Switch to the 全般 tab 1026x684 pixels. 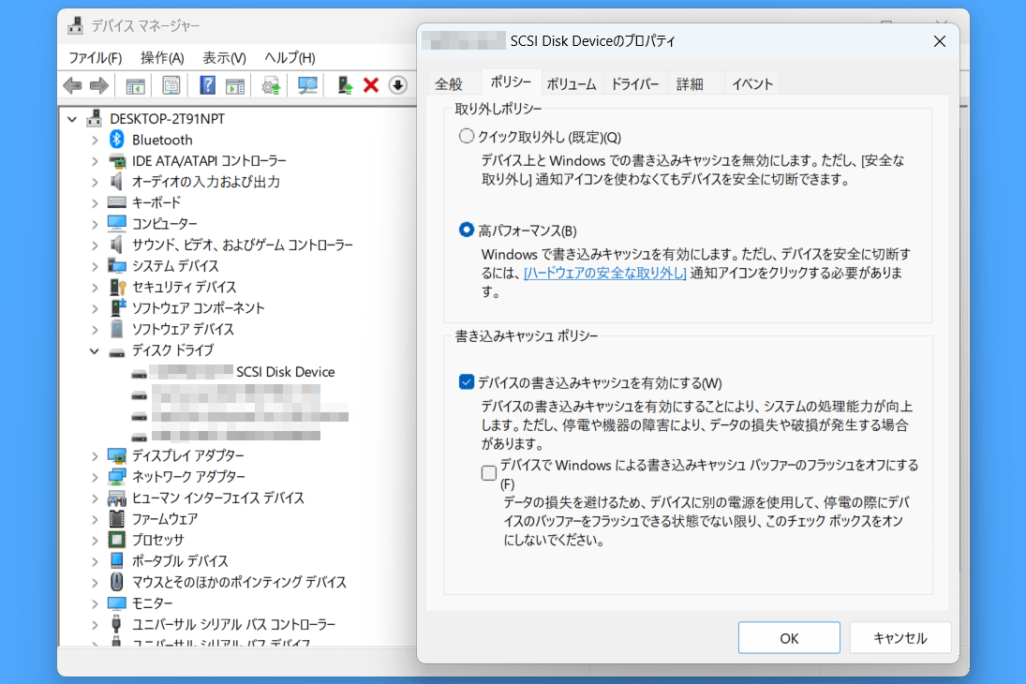[449, 83]
